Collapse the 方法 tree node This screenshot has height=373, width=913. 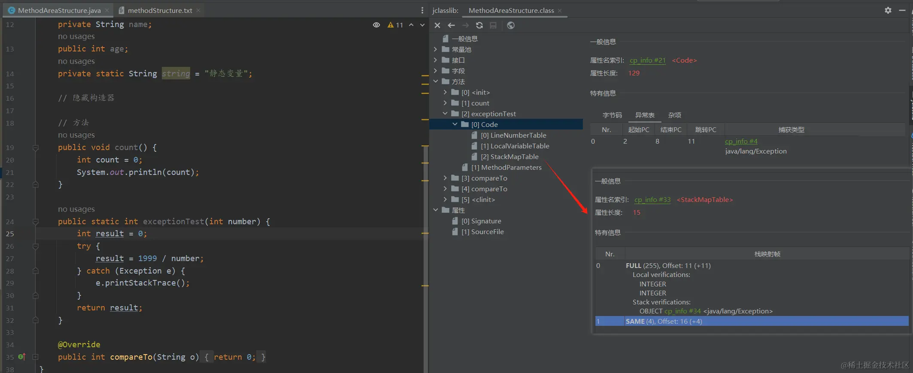pyautogui.click(x=436, y=81)
